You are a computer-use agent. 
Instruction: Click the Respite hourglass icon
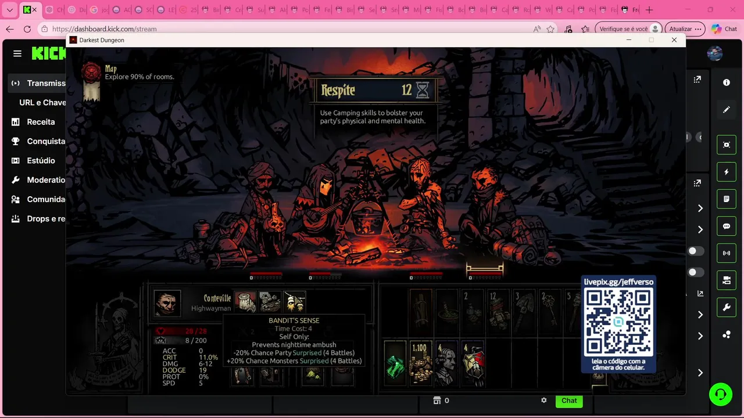[x=423, y=90]
